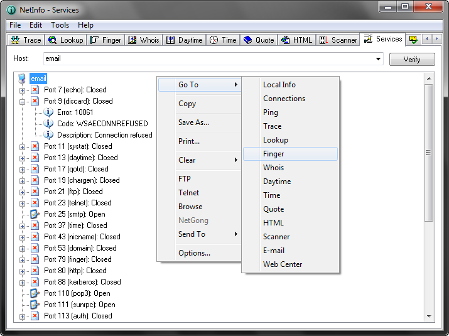Click the email host computer icon
The height and width of the screenshot is (336, 449).
click(23, 79)
